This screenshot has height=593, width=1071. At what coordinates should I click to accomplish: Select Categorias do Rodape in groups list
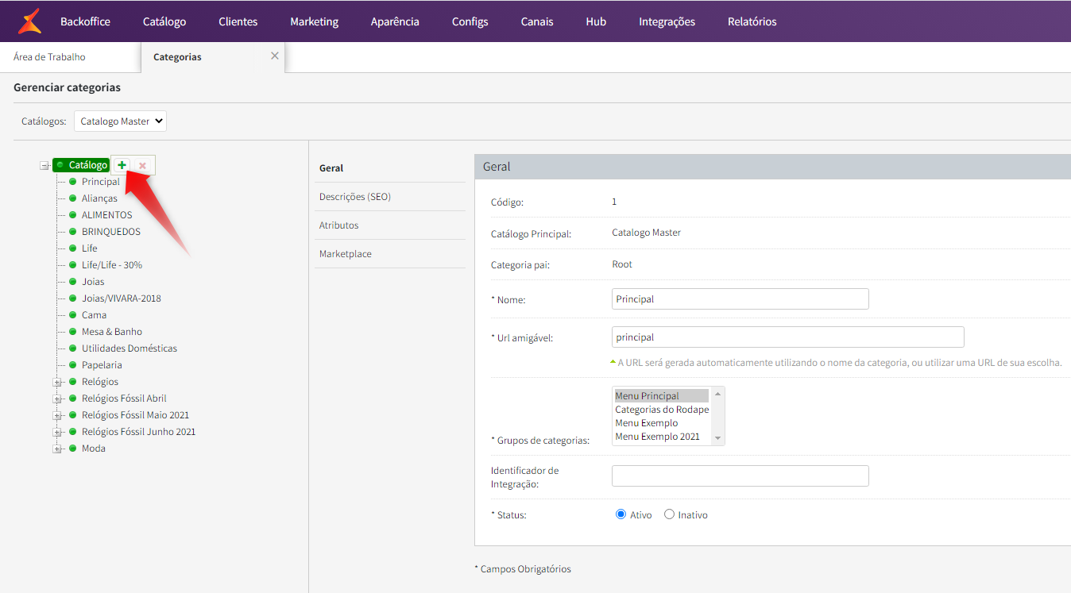click(661, 410)
